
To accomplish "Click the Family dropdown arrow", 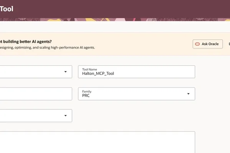I will point(188,94).
